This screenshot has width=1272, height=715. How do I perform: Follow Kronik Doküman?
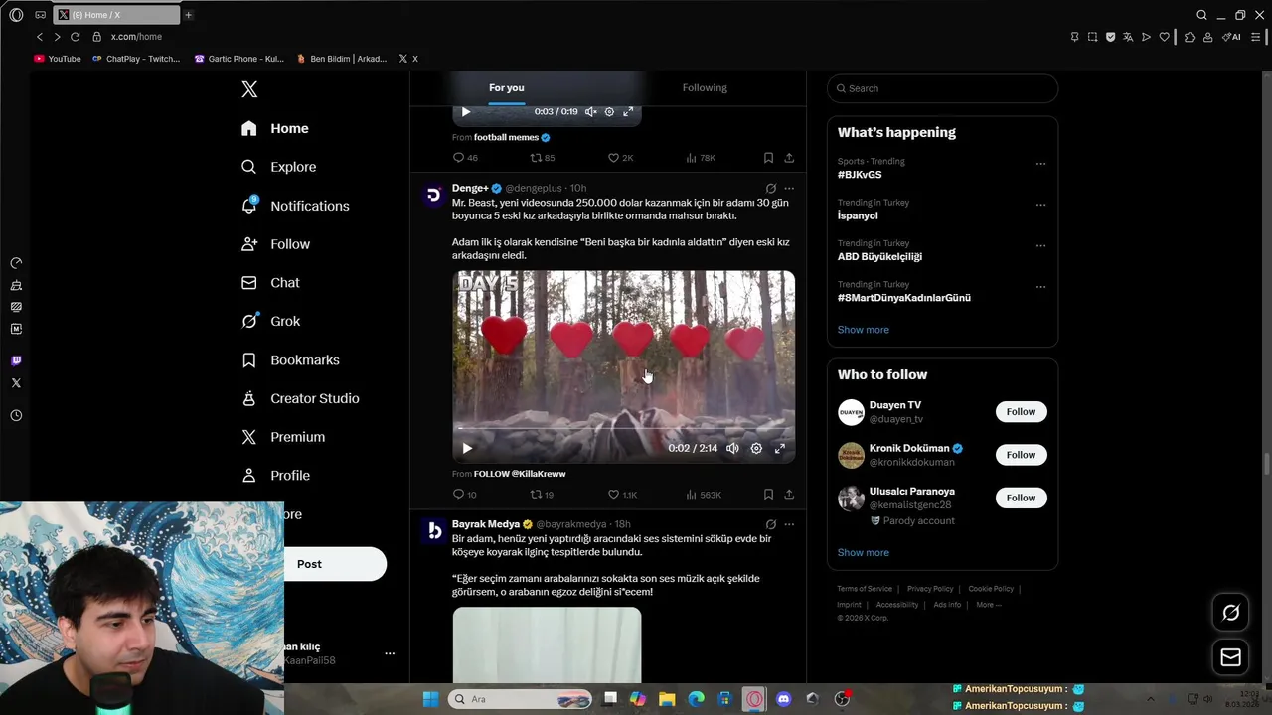pos(1021,455)
